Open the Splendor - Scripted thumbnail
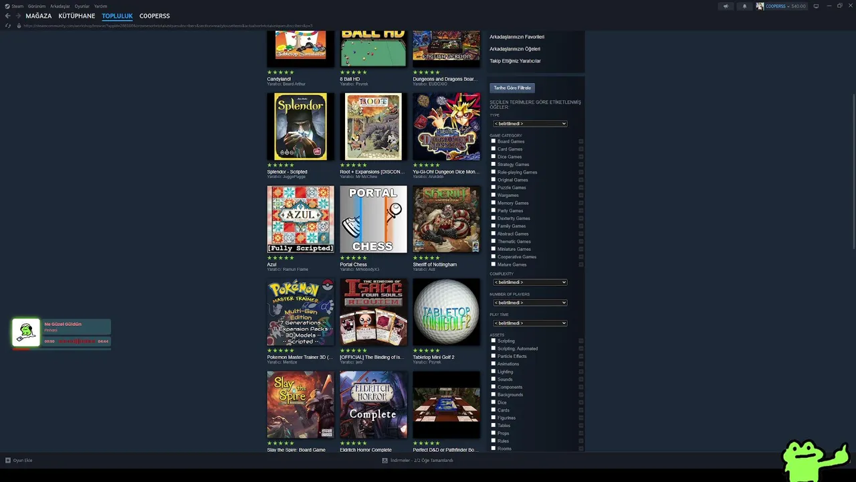 pos(300,127)
